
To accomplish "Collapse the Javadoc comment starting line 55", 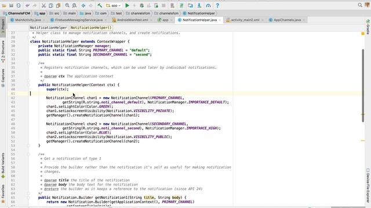I will tap(28, 154).
